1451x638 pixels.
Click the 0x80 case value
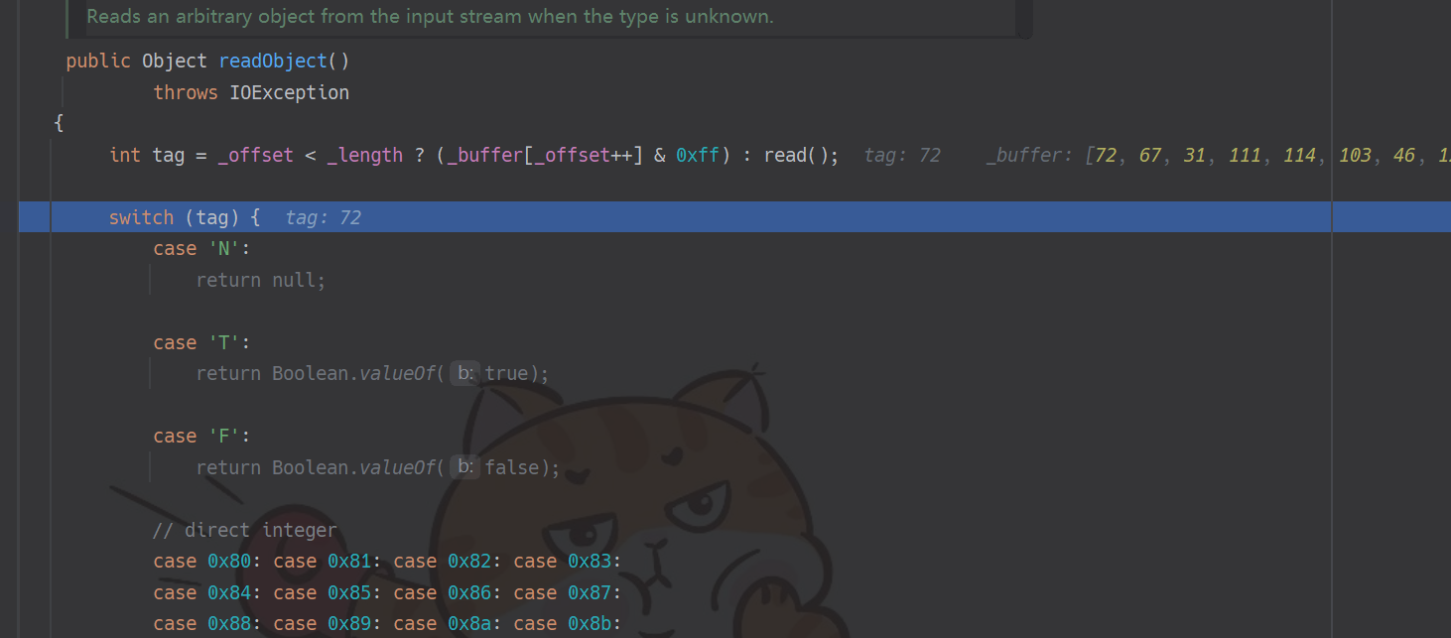click(x=228, y=562)
